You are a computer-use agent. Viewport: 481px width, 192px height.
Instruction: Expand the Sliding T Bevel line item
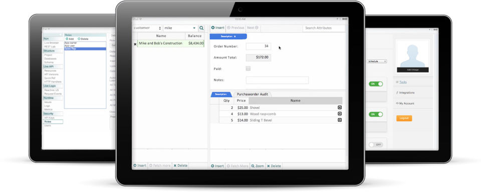pyautogui.click(x=340, y=120)
